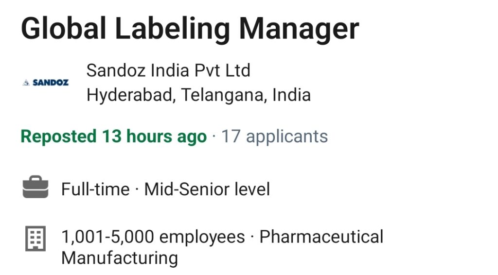
Task: Click the word Manager in the job title
Action: click(299, 30)
